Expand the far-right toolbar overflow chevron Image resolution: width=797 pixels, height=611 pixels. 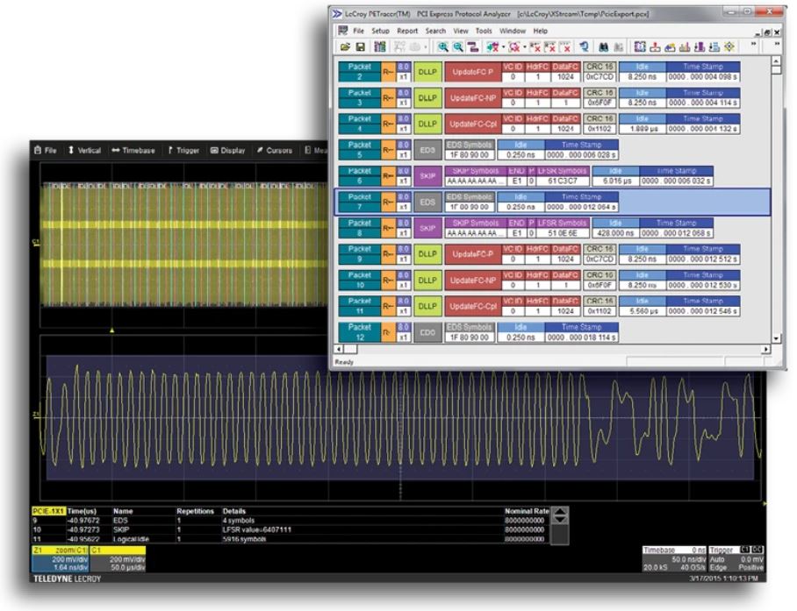point(777,44)
